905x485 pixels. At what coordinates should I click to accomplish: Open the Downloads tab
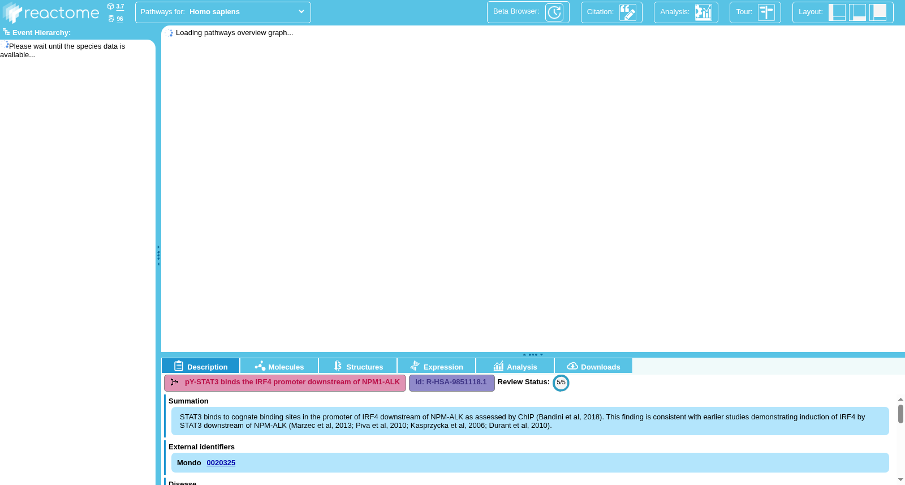click(x=594, y=366)
